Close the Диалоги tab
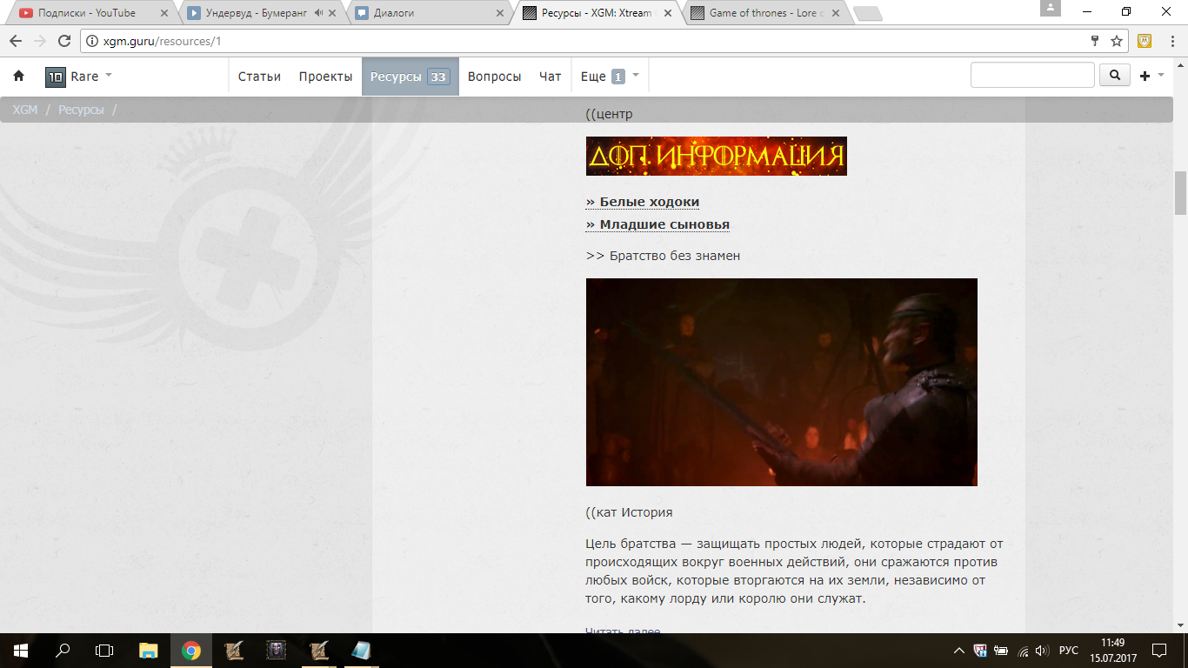Image resolution: width=1188 pixels, height=668 pixels. [x=499, y=13]
